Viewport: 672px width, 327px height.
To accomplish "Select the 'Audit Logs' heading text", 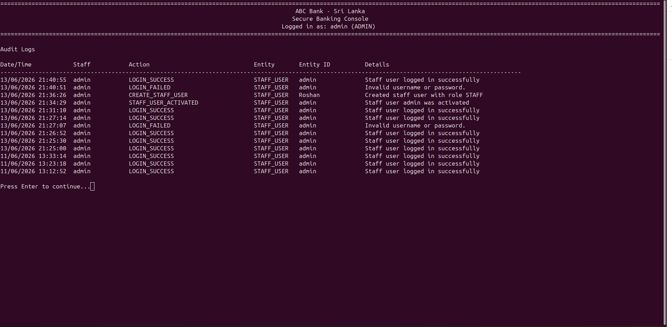I will click(18, 49).
